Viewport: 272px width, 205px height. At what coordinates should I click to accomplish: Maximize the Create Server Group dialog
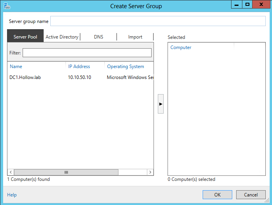click(247, 5)
